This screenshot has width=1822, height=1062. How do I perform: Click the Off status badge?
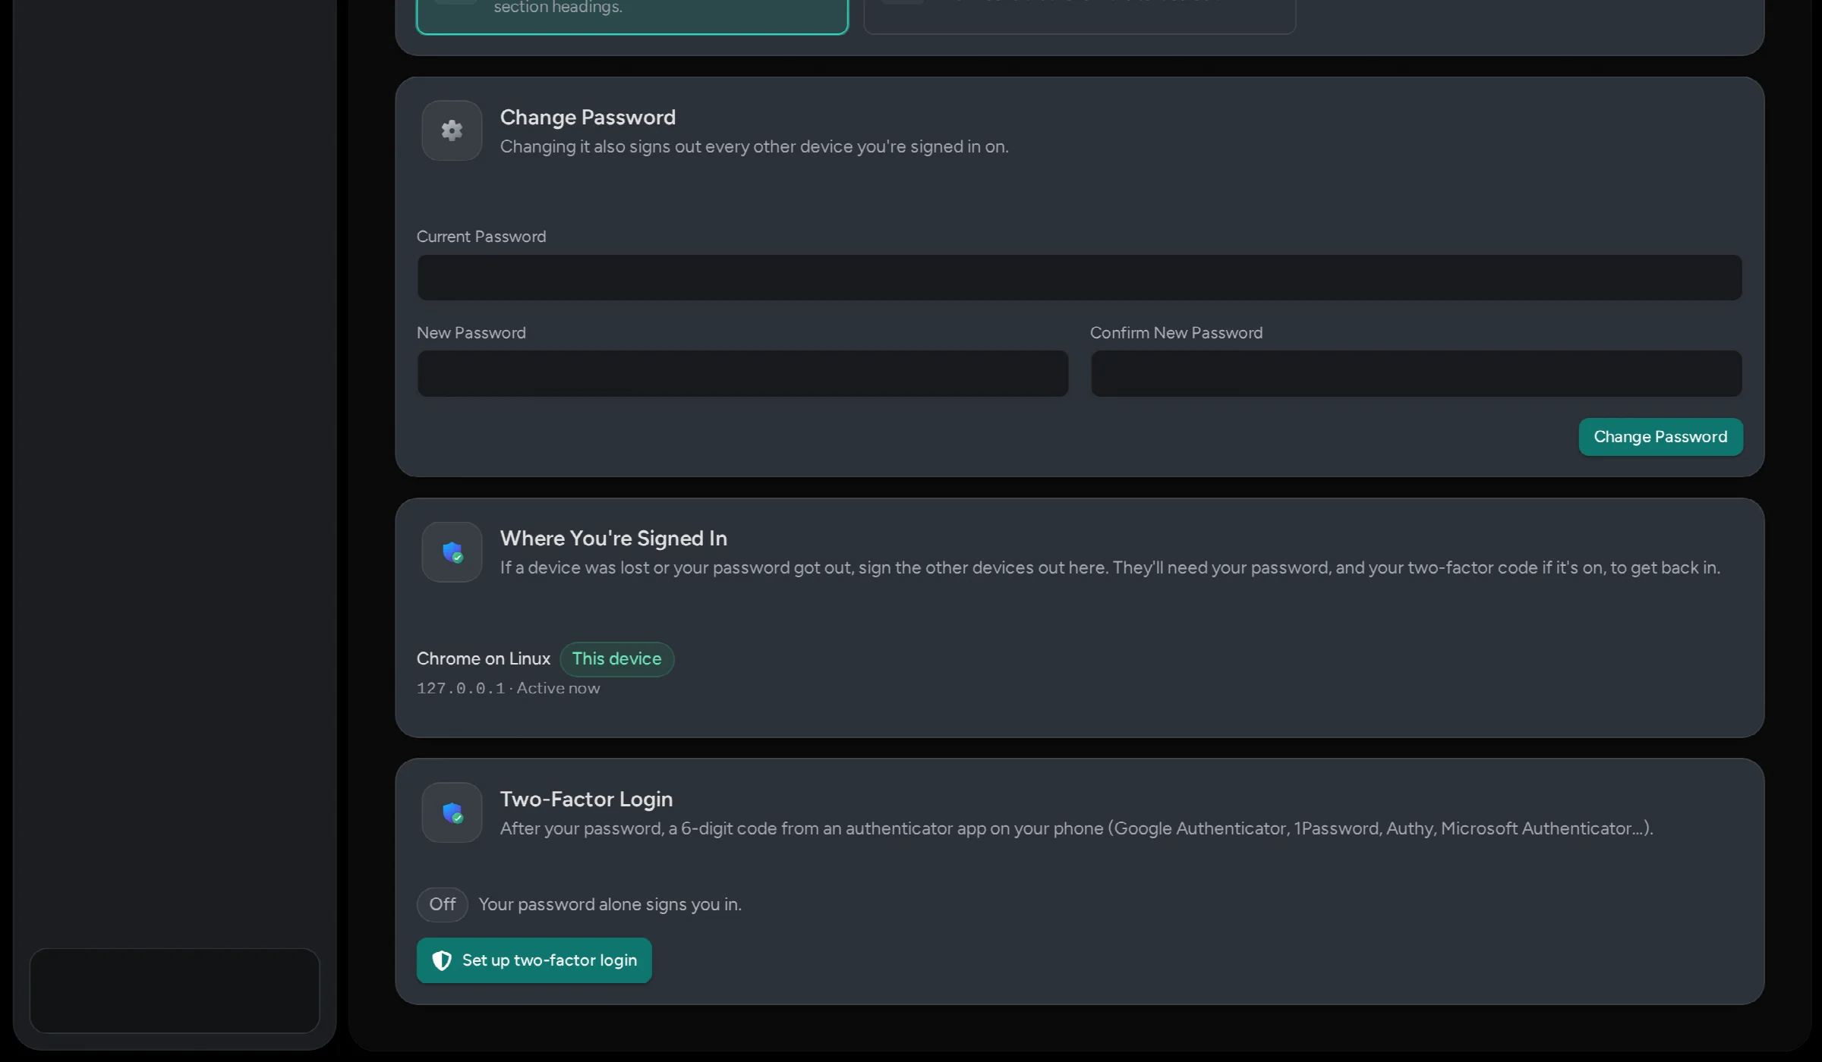coord(442,904)
